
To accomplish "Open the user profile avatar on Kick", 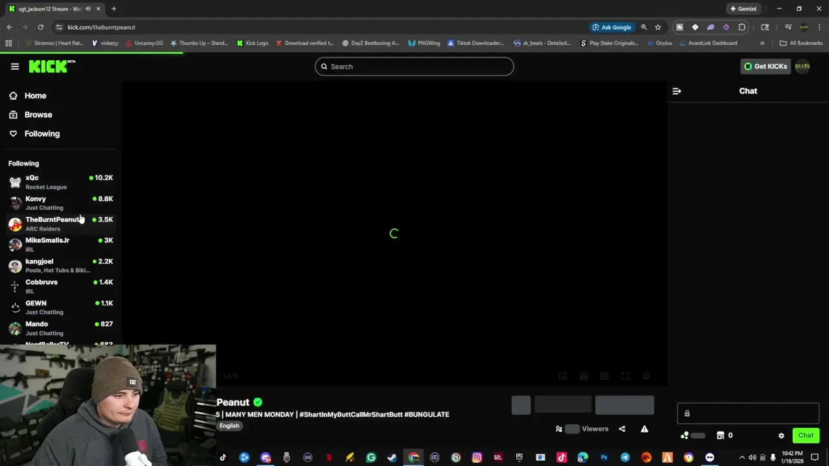I will point(802,67).
